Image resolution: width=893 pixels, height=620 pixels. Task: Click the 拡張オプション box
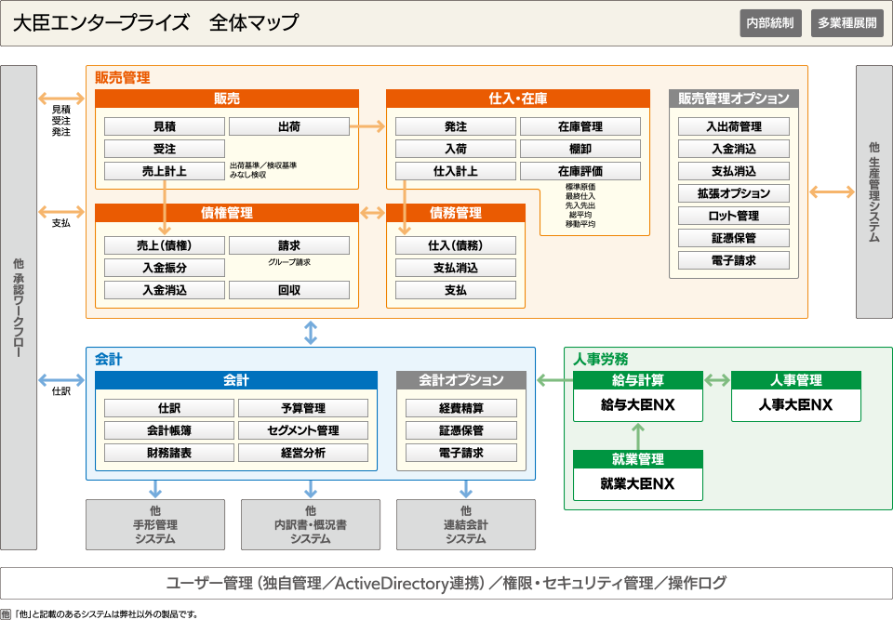point(734,193)
